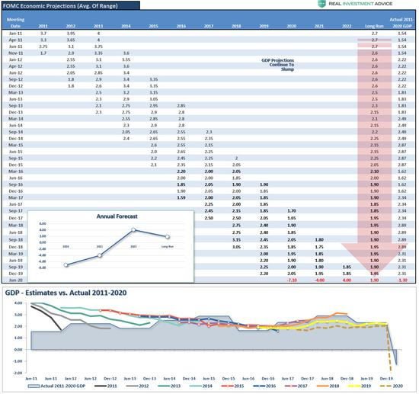Image resolution: width=419 pixels, height=394 pixels.
Task: Click the 3.95 value in the Jan-11 row
Action: pos(71,34)
